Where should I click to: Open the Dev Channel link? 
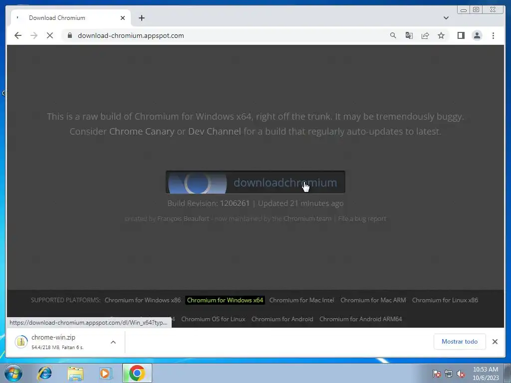(x=215, y=131)
